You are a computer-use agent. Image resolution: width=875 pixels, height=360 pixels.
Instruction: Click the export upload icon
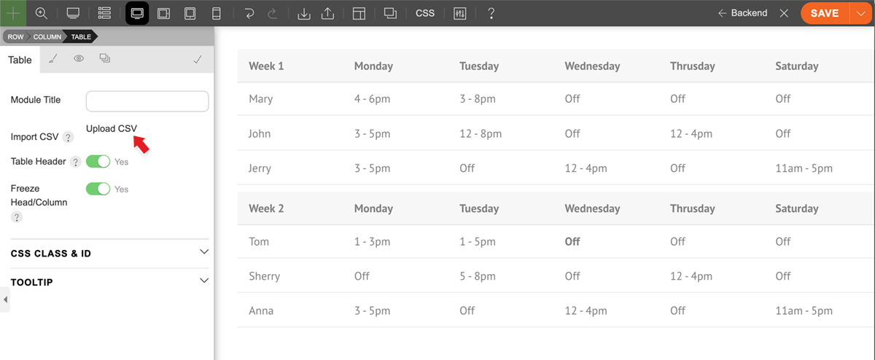point(327,13)
